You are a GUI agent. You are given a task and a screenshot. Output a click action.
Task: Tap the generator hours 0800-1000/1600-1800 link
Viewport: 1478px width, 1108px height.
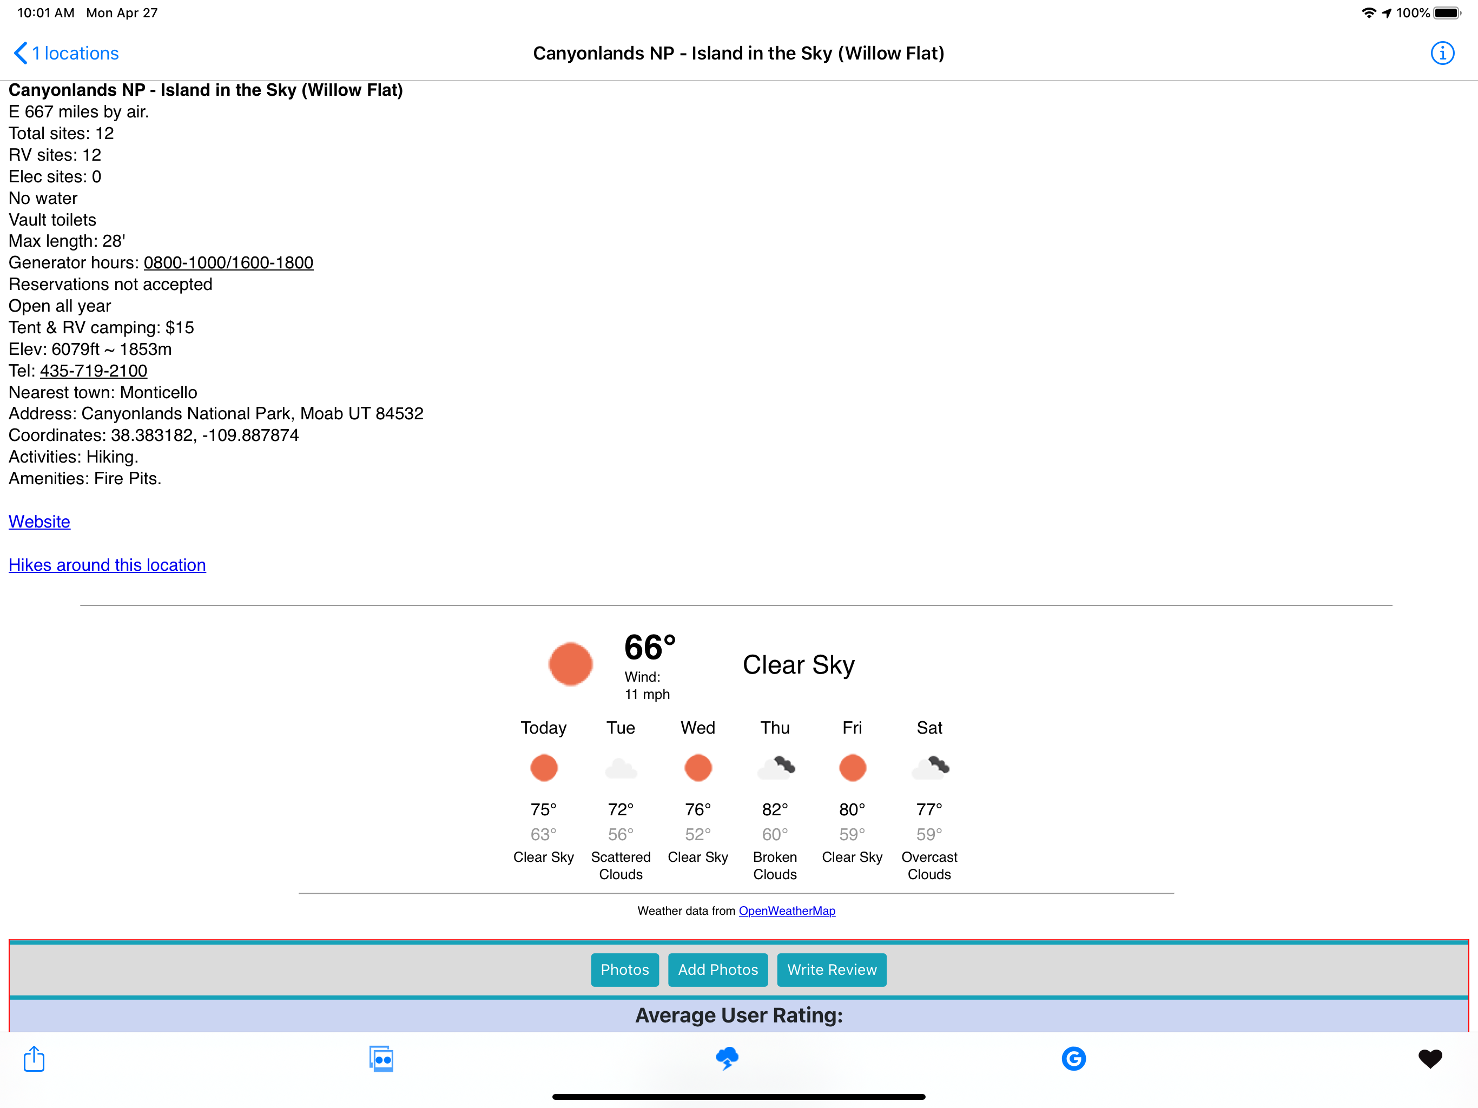228,262
